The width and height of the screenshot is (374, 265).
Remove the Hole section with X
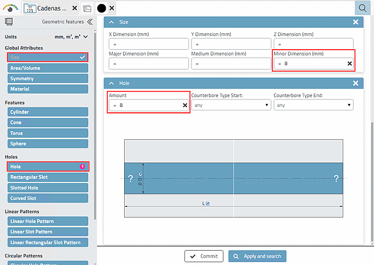356,83
